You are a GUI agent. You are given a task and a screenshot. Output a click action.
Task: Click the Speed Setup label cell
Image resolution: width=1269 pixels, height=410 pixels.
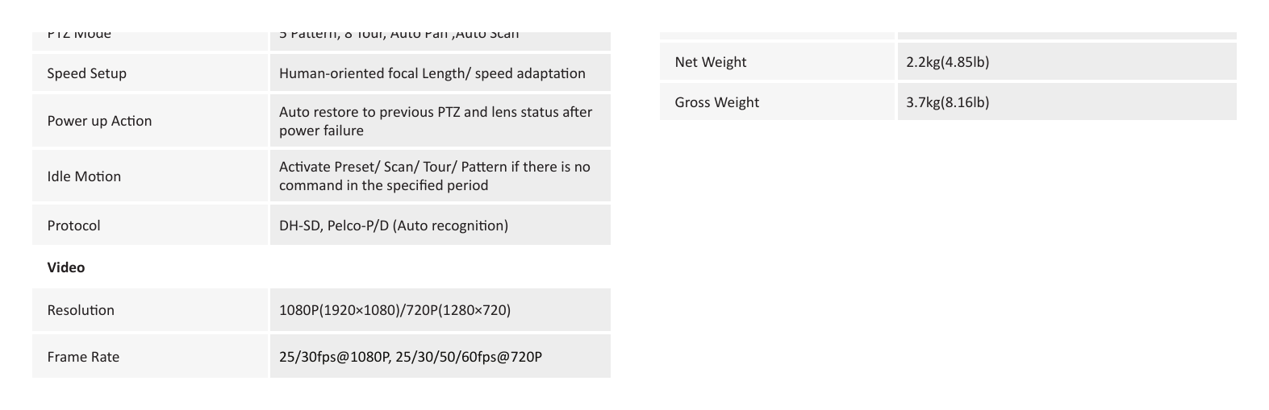click(150, 72)
